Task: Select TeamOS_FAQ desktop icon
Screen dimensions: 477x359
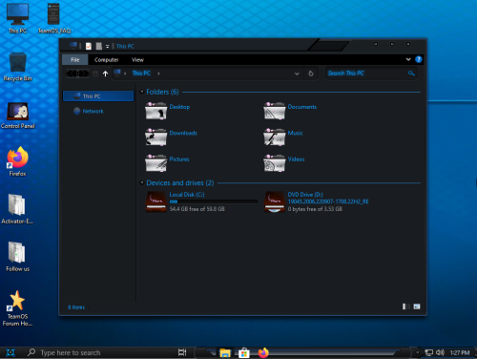Action: (x=54, y=18)
